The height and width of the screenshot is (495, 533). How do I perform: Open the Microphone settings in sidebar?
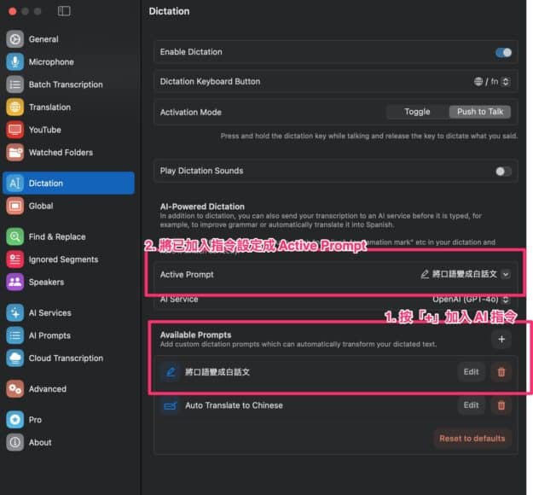coord(51,61)
